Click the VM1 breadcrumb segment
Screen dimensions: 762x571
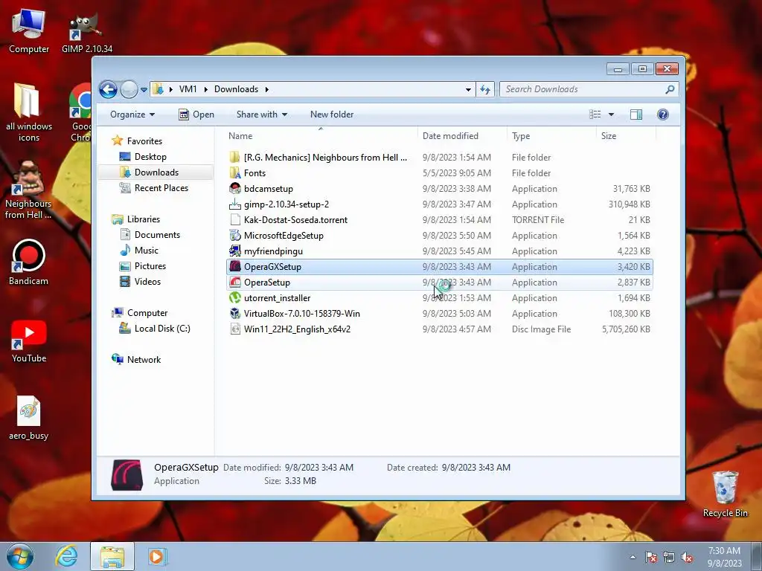188,89
